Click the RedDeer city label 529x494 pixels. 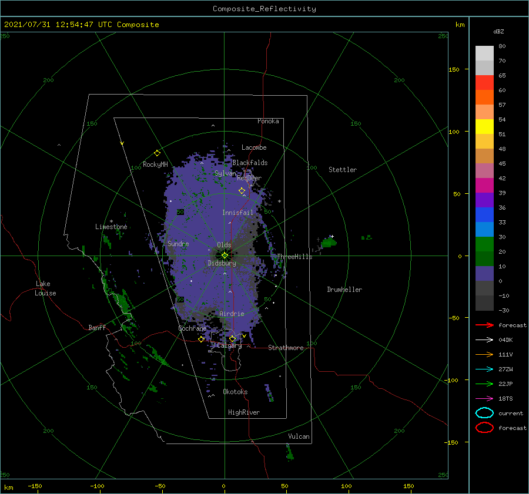tap(249, 178)
